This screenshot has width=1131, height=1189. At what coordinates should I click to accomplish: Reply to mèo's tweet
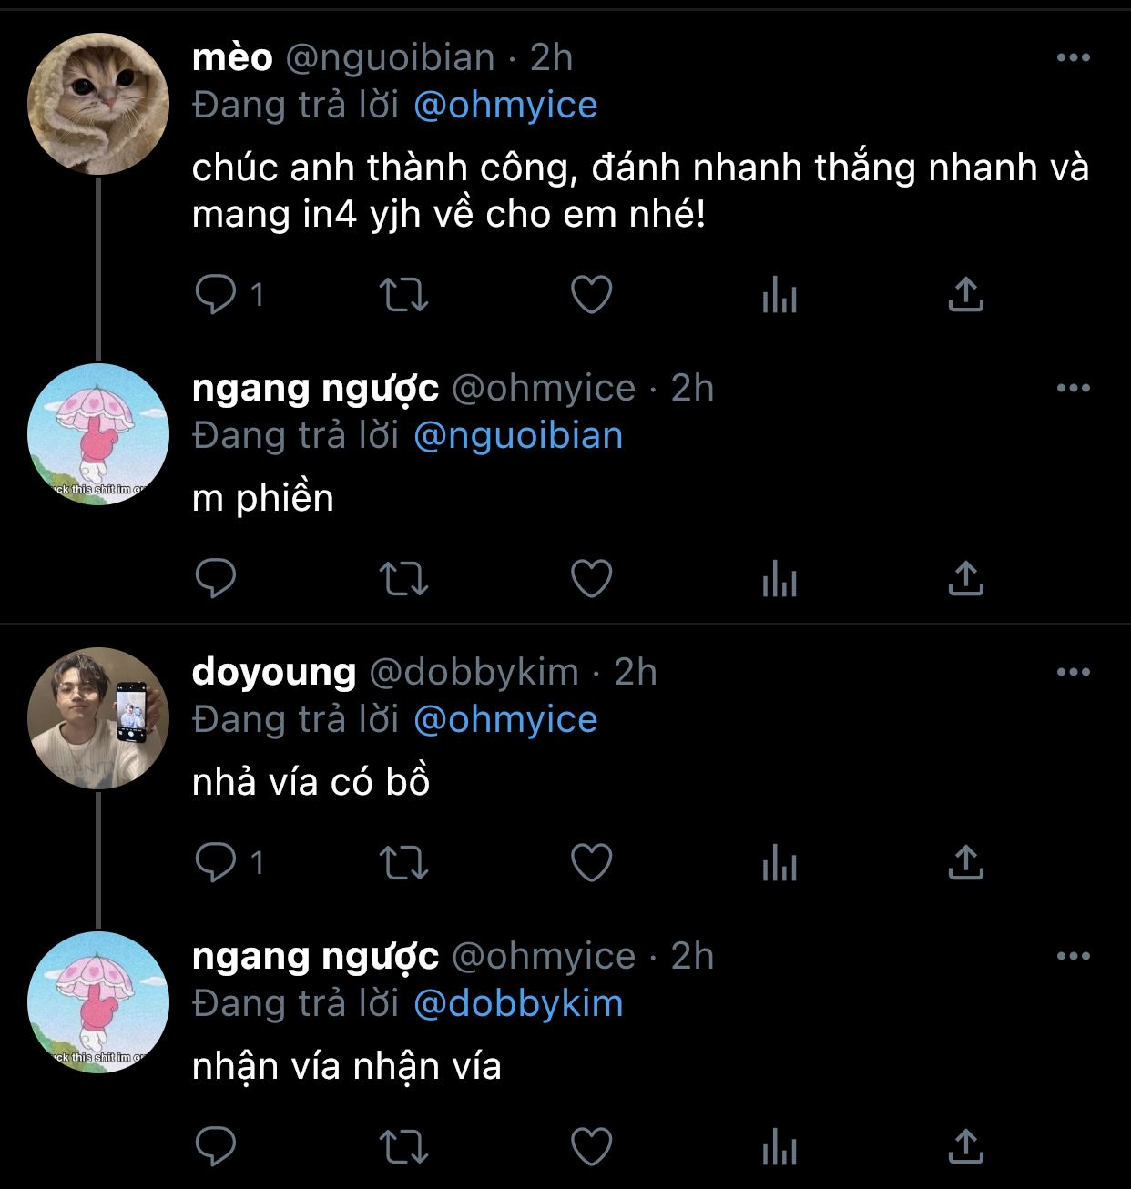pyautogui.click(x=217, y=295)
